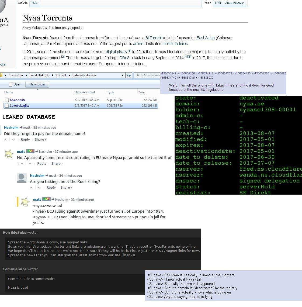This screenshot has height=307, width=302.
Task: Follow the BitTorrent link
Action: click(154, 38)
